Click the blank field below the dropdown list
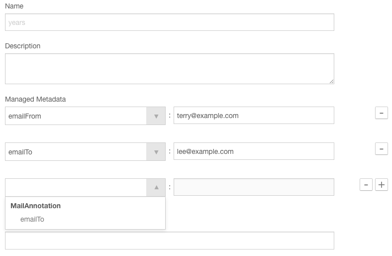Viewport: 392px width, 256px height. pos(170,241)
